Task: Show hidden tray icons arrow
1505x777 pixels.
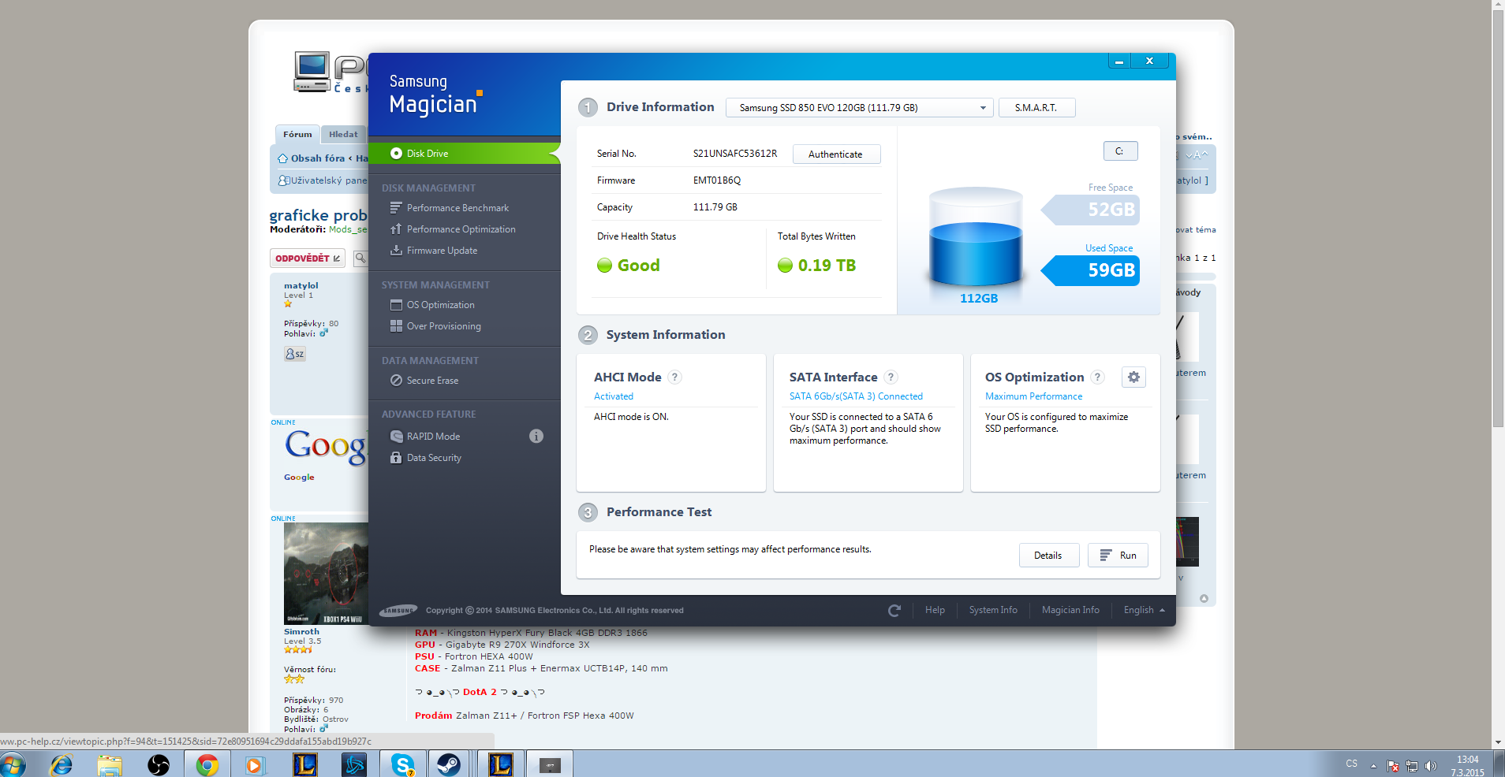Action: pos(1373,766)
